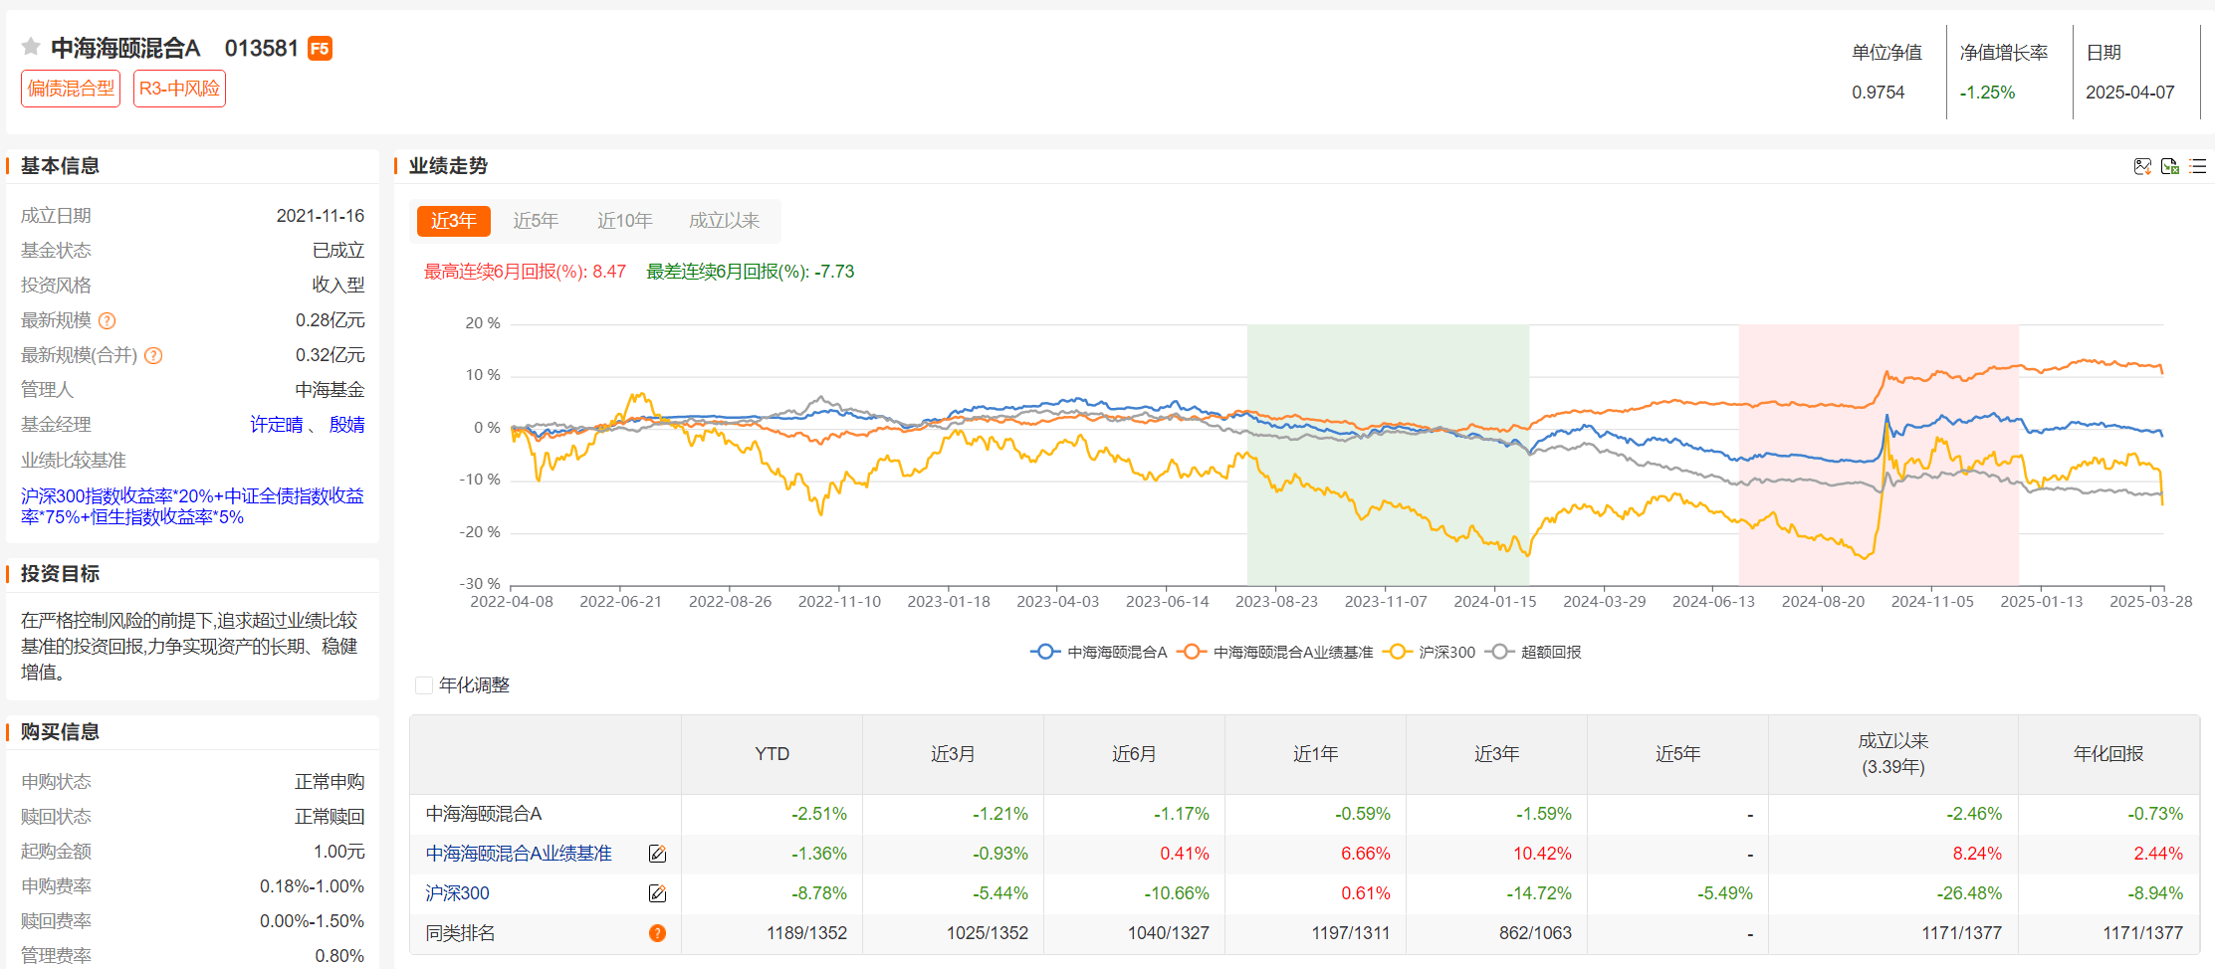Click the 同类排名 YTD value 1189/1352
Image resolution: width=2215 pixels, height=969 pixels.
coord(806,933)
